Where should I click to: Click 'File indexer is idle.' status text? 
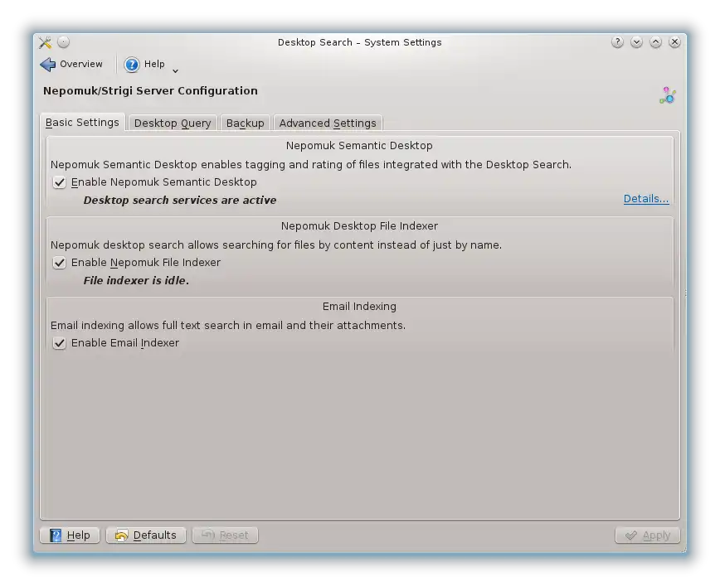(136, 280)
